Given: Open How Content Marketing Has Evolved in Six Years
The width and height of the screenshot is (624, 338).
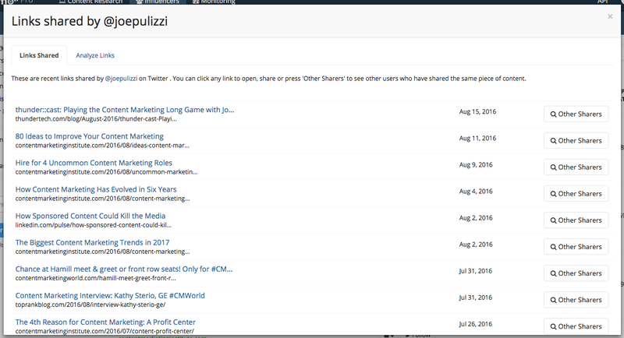Looking at the screenshot, I should coord(96,189).
